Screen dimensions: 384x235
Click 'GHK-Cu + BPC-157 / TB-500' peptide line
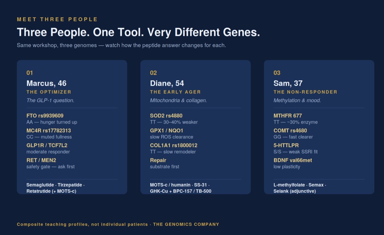[180, 191]
